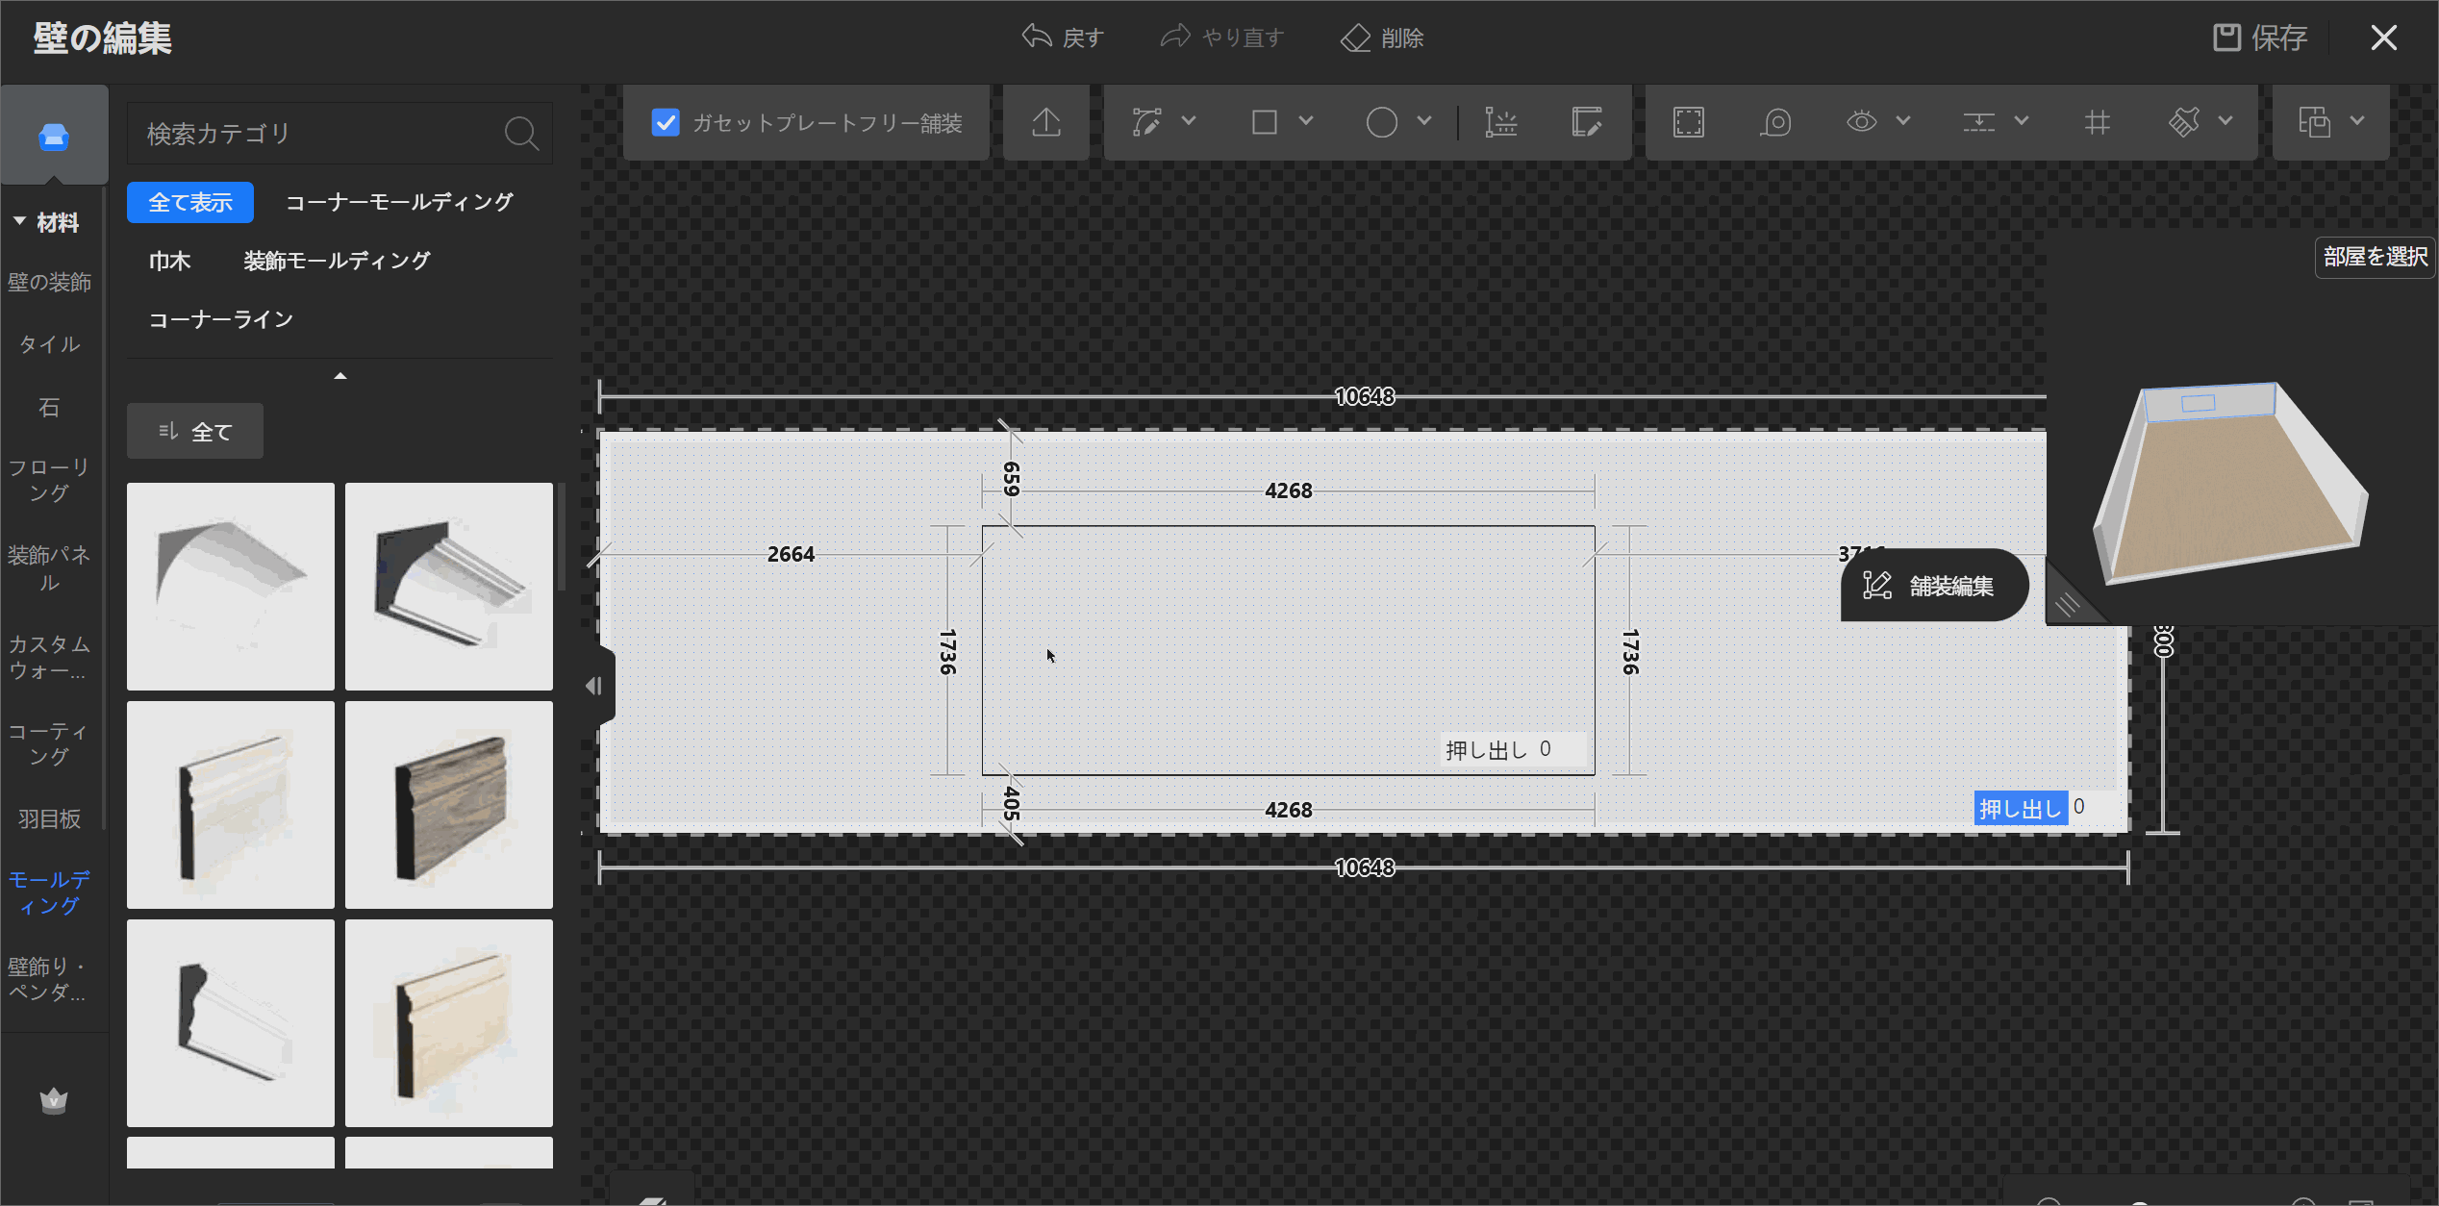This screenshot has height=1206, width=2439.
Task: Click the 舗装編集 button
Action: (1934, 585)
